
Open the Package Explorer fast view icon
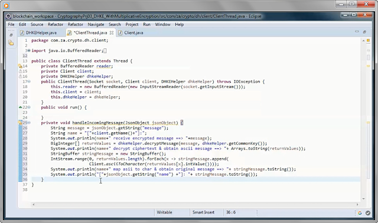[11, 43]
